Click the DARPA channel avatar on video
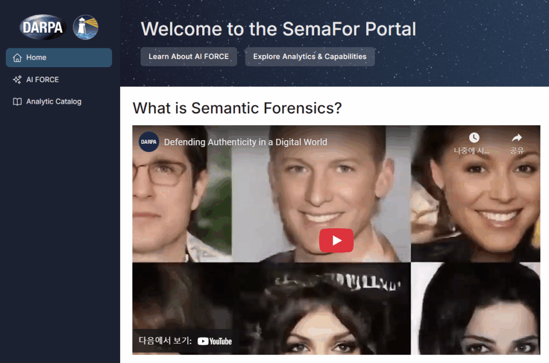549x363 pixels. [x=149, y=142]
